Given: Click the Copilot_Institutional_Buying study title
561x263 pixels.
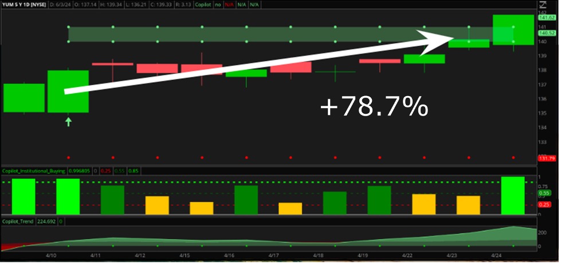Looking at the screenshot, I should click(32, 170).
